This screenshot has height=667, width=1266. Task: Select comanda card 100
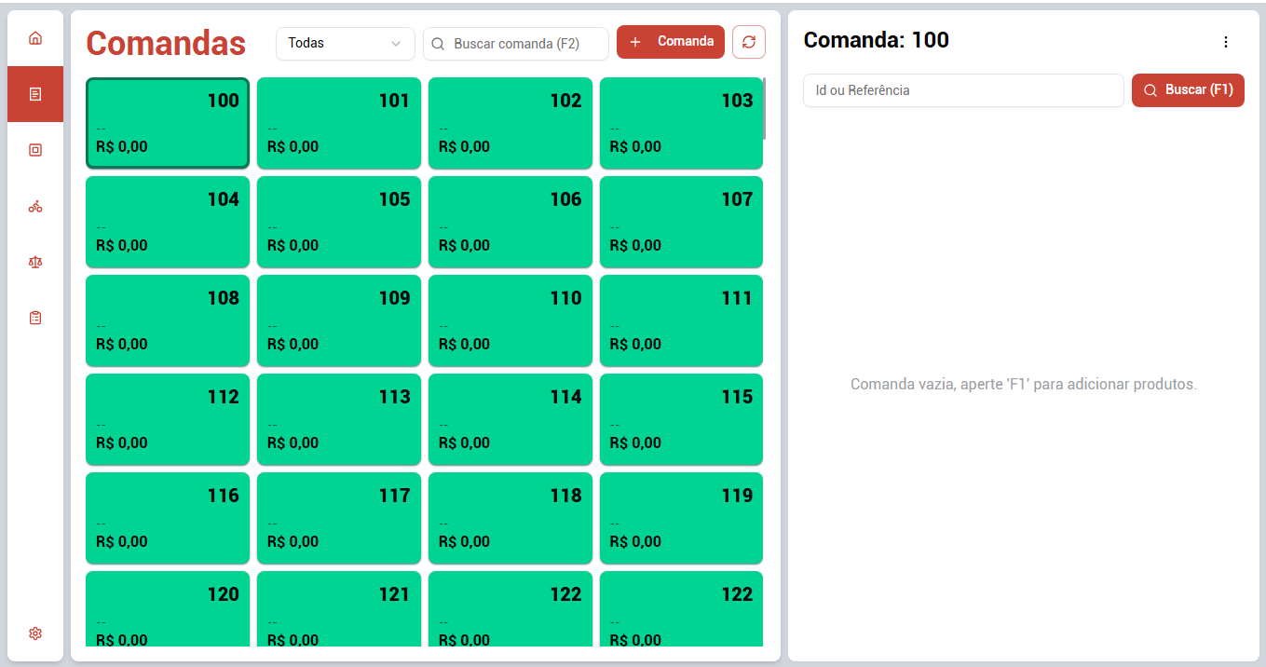(x=168, y=123)
